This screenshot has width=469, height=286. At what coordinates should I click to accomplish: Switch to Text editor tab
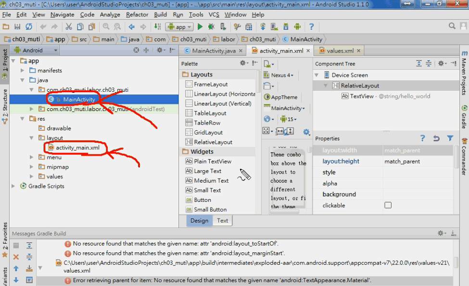pyautogui.click(x=223, y=221)
